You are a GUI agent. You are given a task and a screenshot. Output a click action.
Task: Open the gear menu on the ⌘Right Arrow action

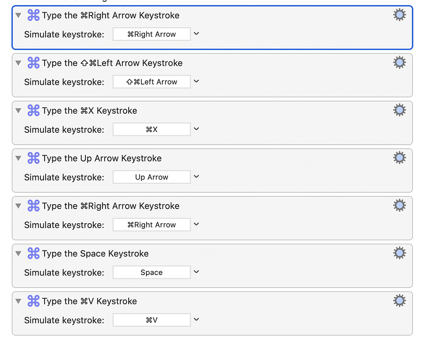399,14
